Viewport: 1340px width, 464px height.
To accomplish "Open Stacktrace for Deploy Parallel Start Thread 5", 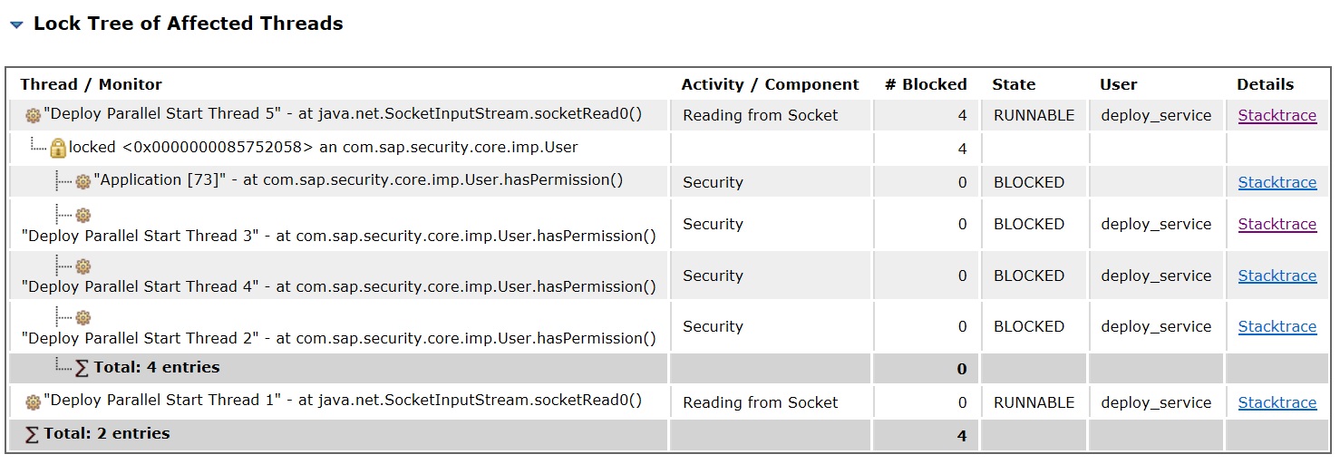I will point(1277,115).
